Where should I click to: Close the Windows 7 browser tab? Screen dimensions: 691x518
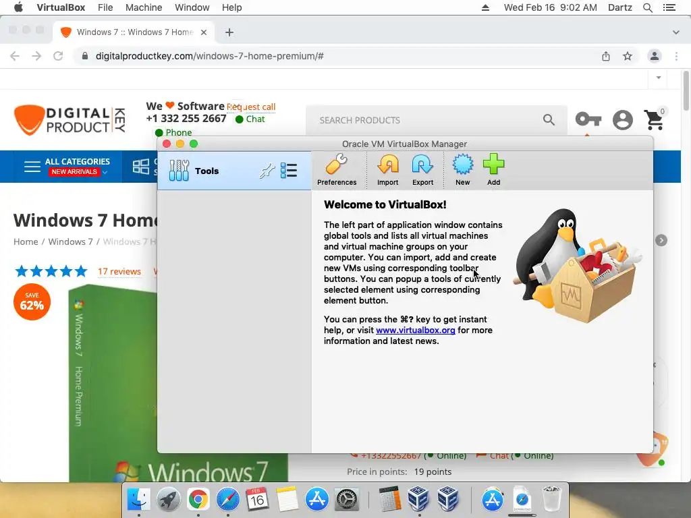204,32
